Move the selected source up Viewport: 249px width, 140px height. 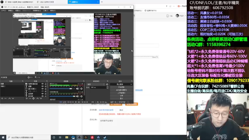coord(38,98)
